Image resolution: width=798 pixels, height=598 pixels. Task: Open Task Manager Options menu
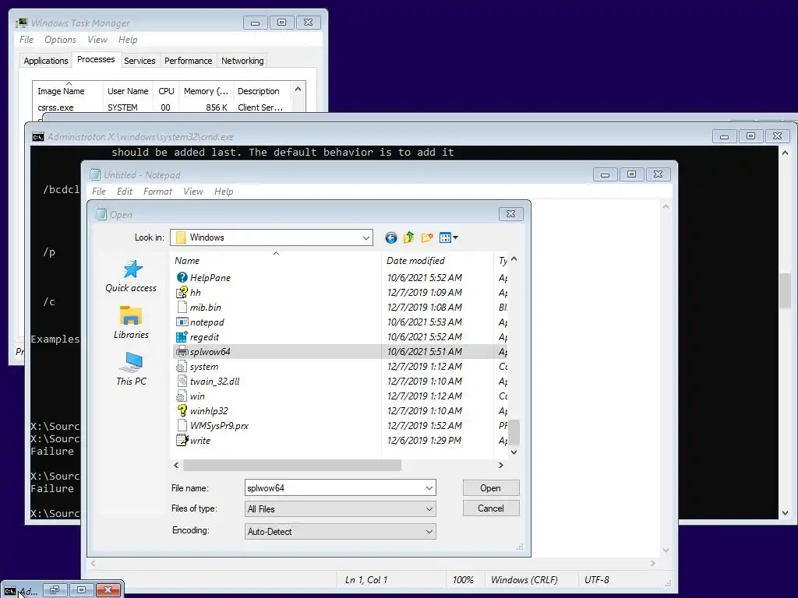[x=60, y=40]
